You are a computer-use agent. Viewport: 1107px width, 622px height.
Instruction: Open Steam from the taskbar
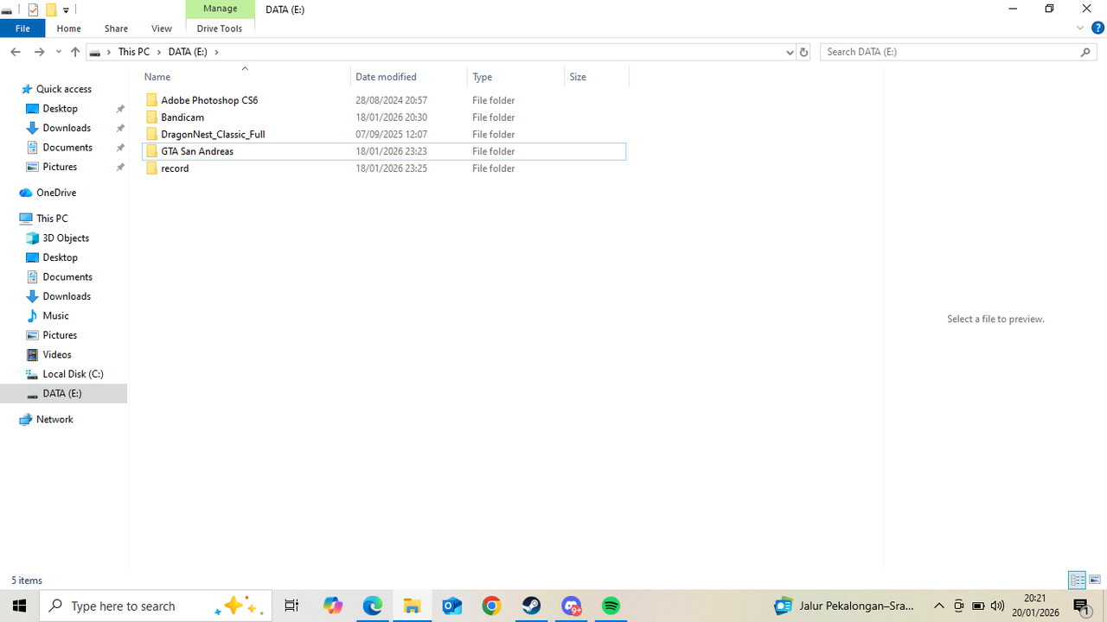(532, 606)
